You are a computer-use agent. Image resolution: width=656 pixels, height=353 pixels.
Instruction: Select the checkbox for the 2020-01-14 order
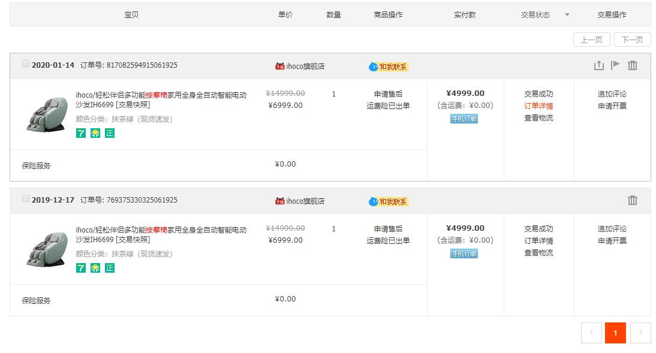pyautogui.click(x=25, y=63)
